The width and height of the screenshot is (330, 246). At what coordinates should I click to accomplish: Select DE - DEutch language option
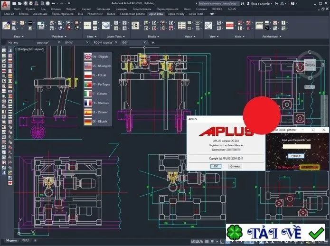pyautogui.click(x=98, y=122)
